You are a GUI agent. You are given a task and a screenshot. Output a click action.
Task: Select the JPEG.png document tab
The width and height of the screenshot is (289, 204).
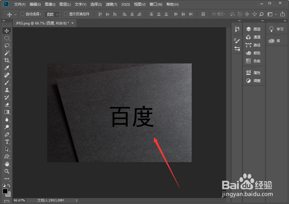pyautogui.click(x=42, y=23)
